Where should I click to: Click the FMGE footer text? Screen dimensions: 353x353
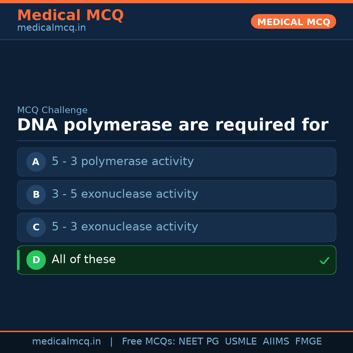tap(308, 342)
